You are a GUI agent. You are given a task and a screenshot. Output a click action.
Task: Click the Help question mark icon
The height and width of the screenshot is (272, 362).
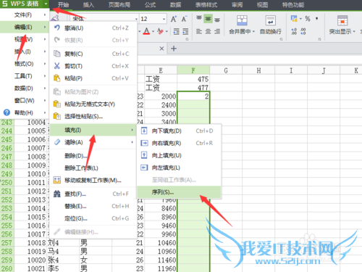7,112
